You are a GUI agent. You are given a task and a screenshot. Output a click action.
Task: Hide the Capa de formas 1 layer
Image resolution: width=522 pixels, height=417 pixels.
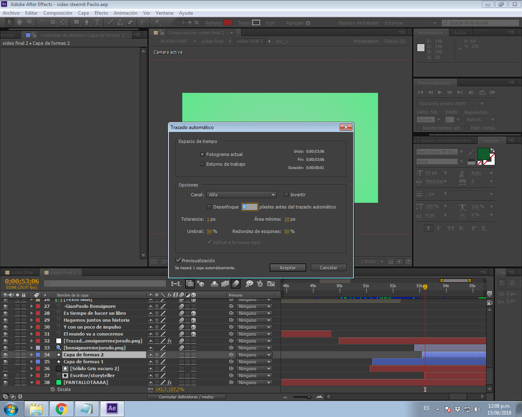pos(5,362)
